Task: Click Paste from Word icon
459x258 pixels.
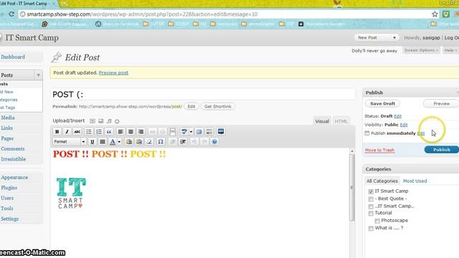Action: click(139, 142)
